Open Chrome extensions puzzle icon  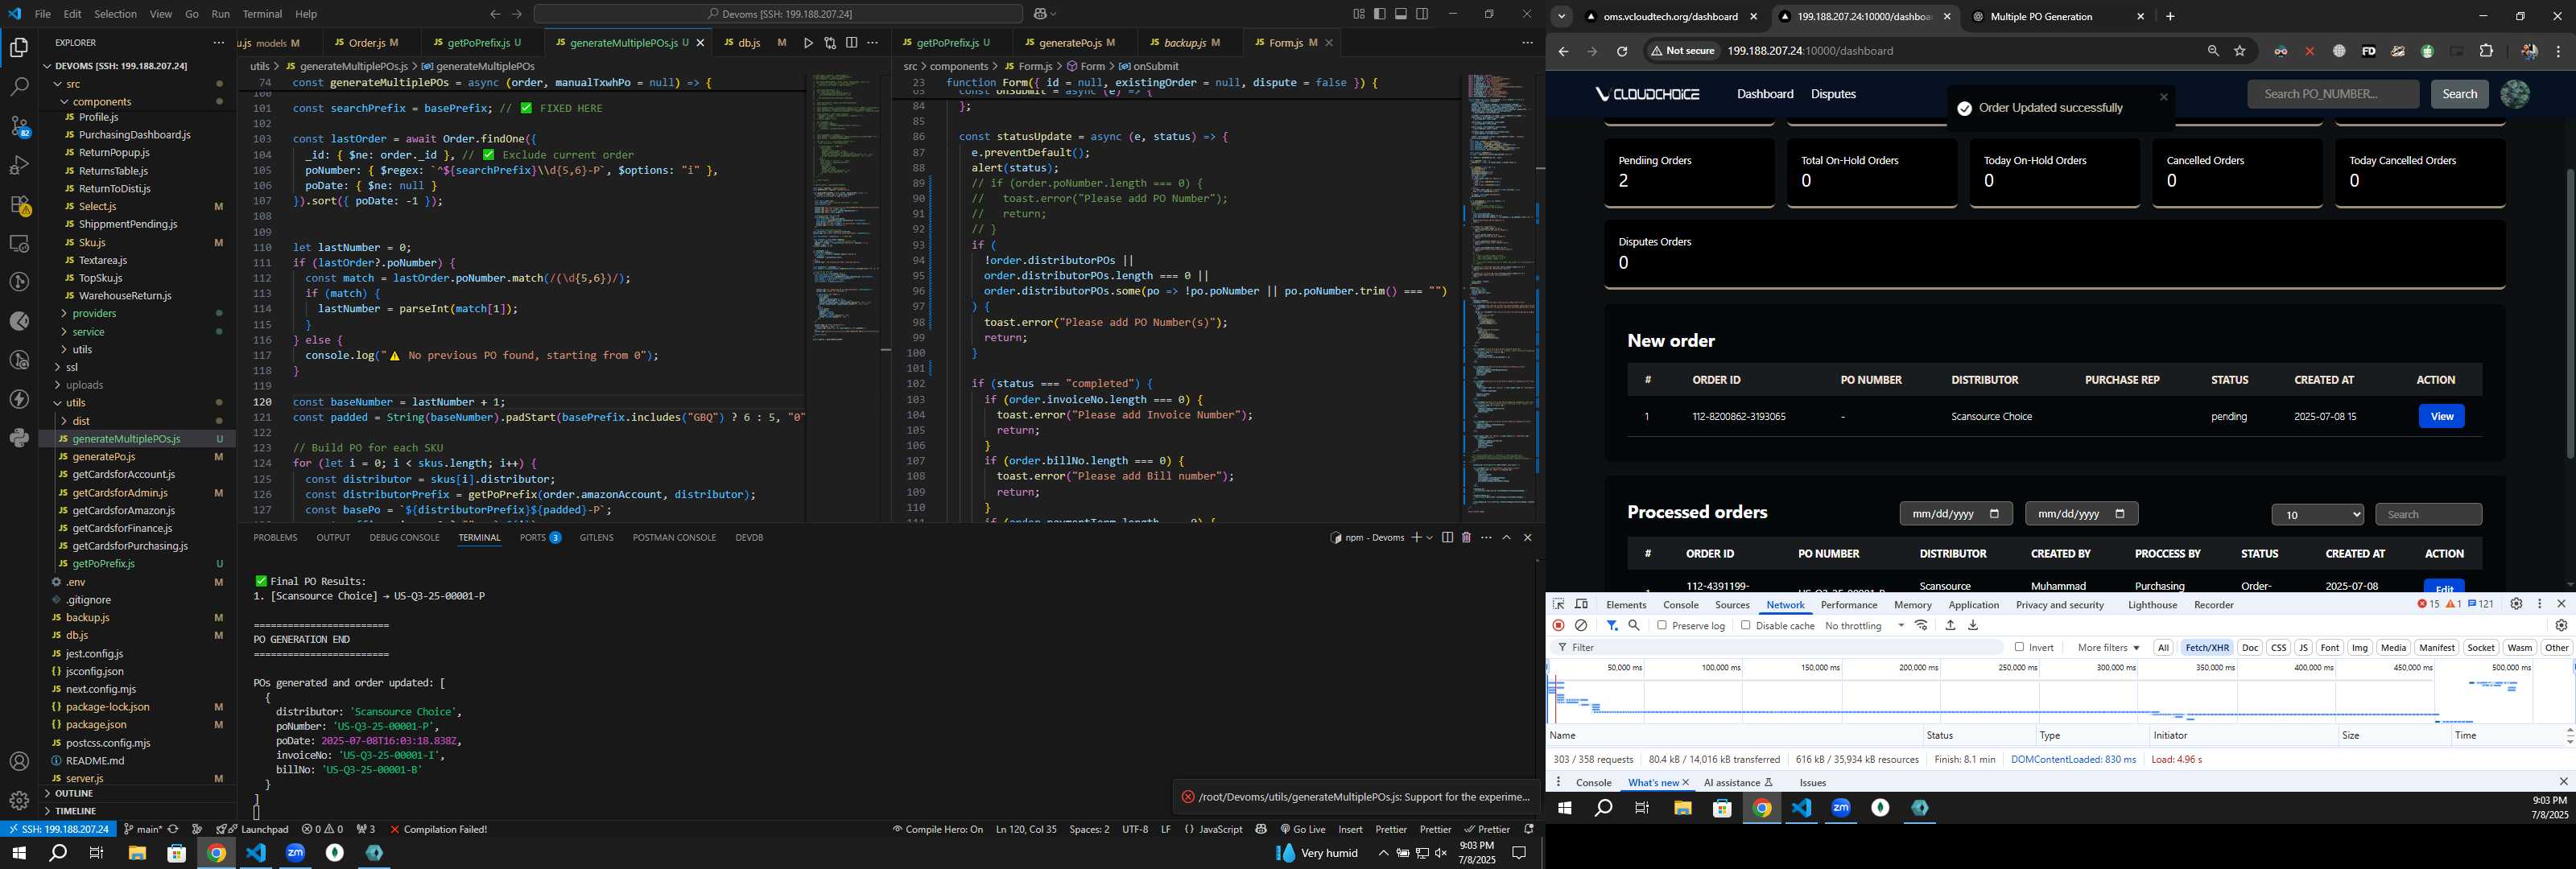point(2486,51)
